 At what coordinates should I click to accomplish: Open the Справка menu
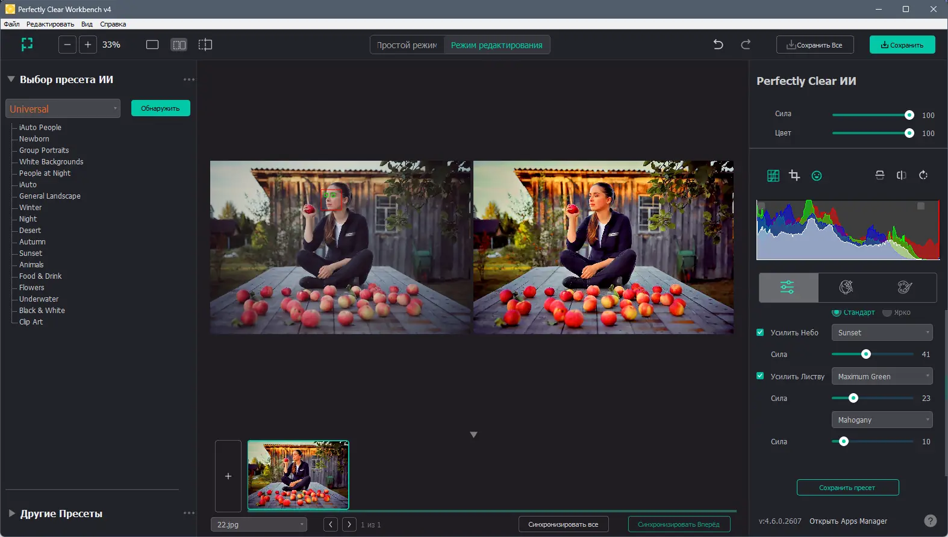point(113,24)
